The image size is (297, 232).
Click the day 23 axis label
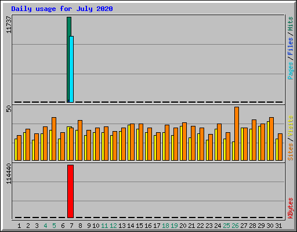209,226
